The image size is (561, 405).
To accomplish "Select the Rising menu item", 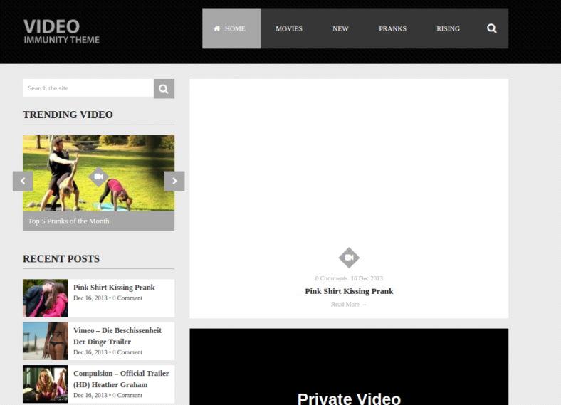I will click(448, 28).
